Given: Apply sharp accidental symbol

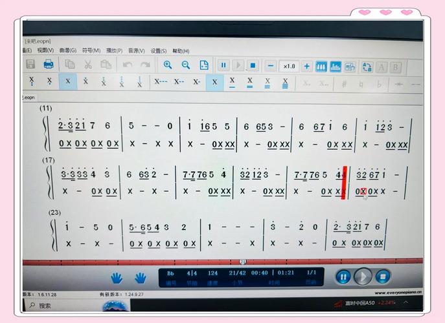Looking at the screenshot, I should point(344,84).
